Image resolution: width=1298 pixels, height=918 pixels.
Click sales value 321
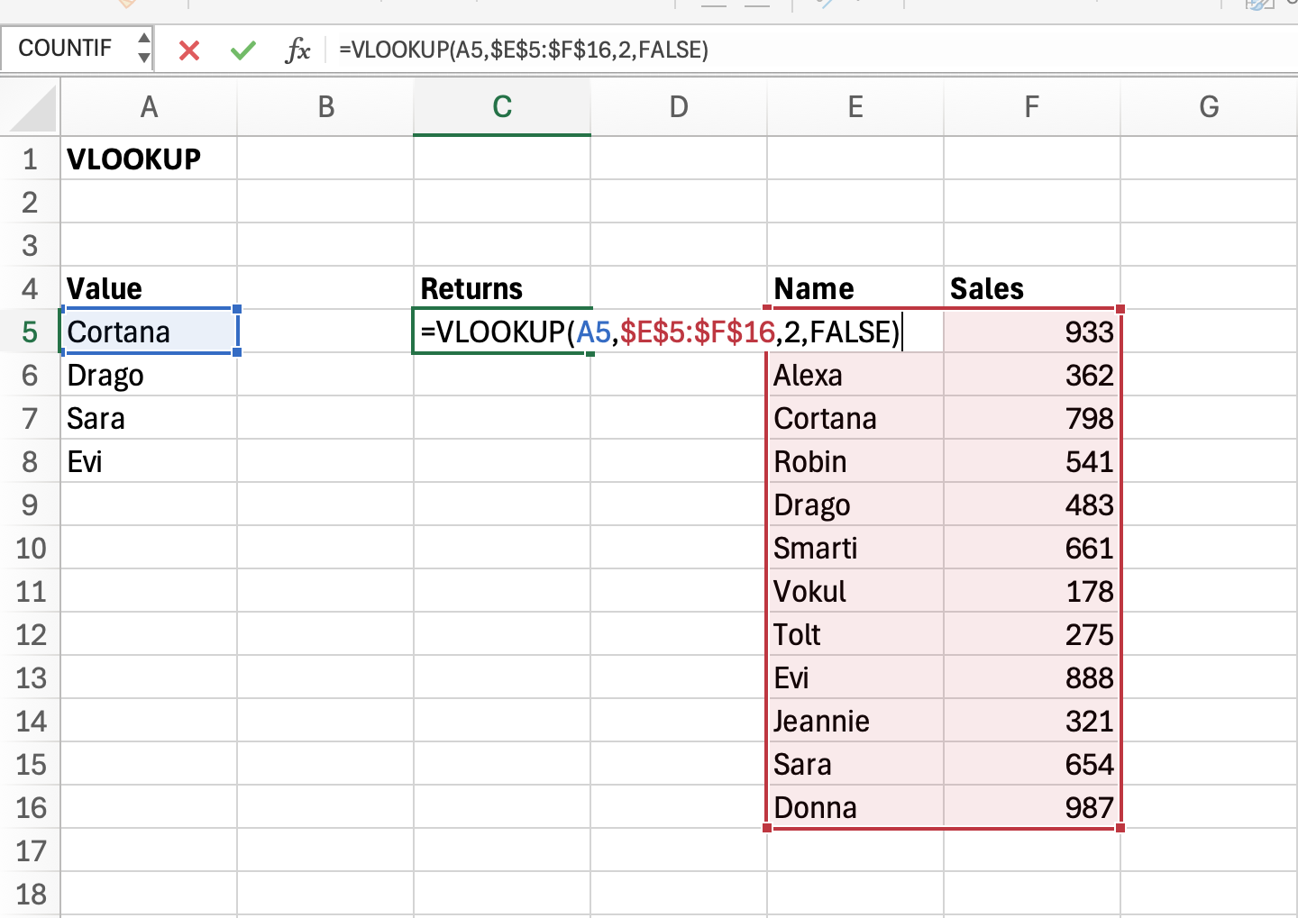pyautogui.click(x=1032, y=721)
